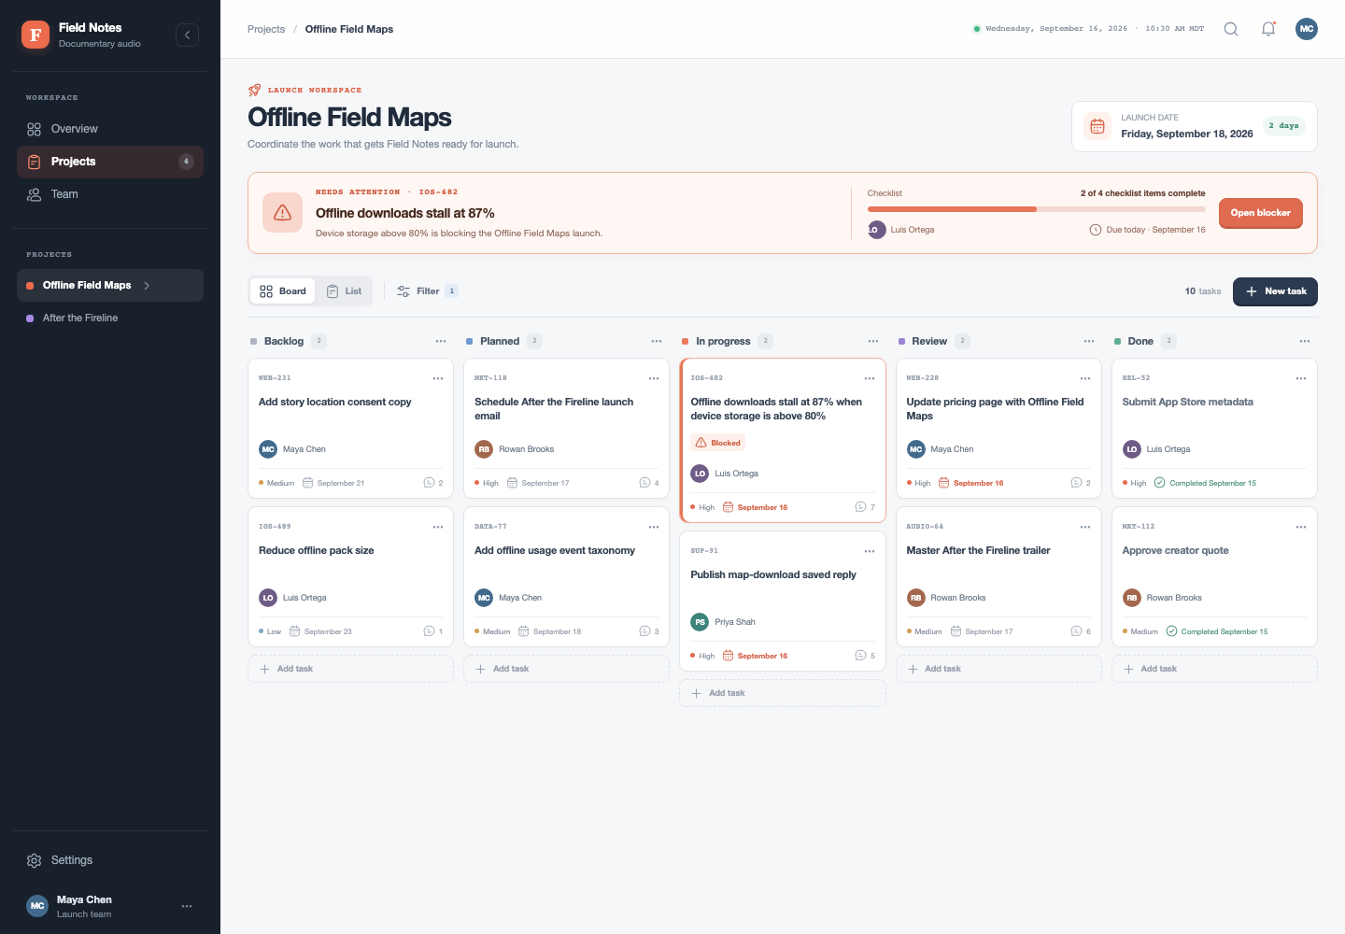The height and width of the screenshot is (934, 1345).
Task: Click the launch date calendar icon
Action: [x=1097, y=126]
